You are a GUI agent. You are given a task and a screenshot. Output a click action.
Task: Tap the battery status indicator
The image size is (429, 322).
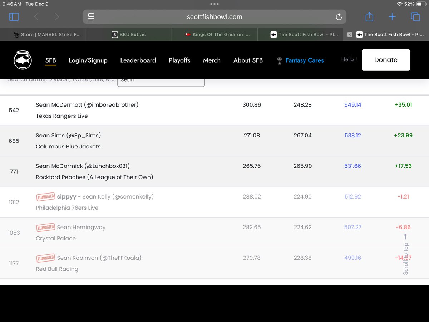[421, 4]
